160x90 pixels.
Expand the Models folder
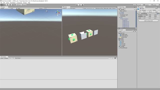(x=118, y=38)
